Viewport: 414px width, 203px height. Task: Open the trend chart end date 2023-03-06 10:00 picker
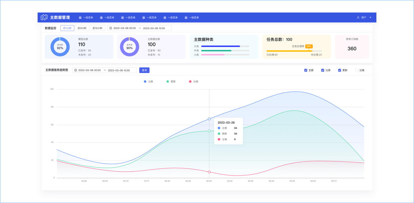(119, 70)
